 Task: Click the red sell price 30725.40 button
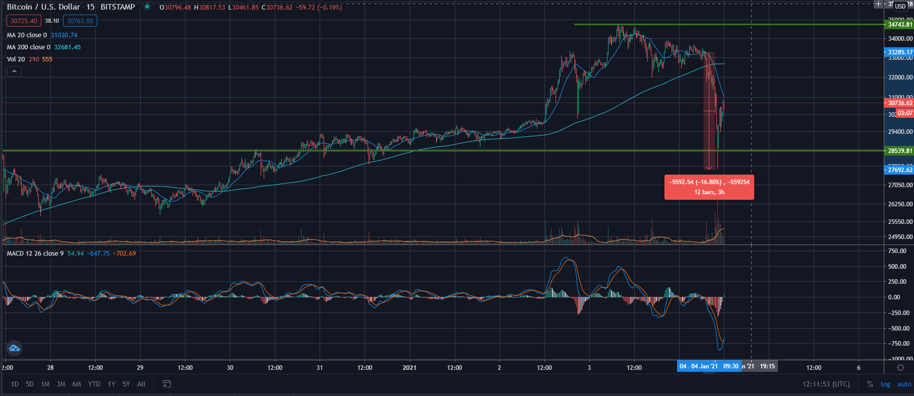[x=24, y=21]
